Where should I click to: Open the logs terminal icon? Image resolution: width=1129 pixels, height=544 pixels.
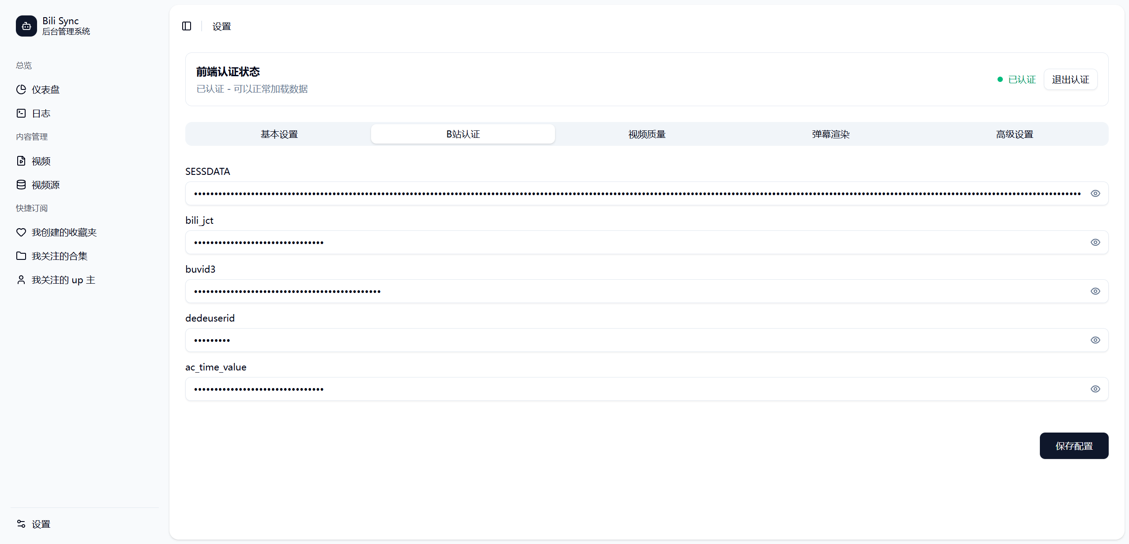pyautogui.click(x=21, y=113)
